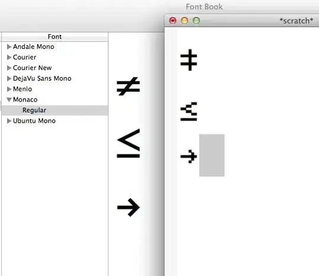319x276 pixels.
Task: Close the *scratch* window
Action: coord(172,21)
